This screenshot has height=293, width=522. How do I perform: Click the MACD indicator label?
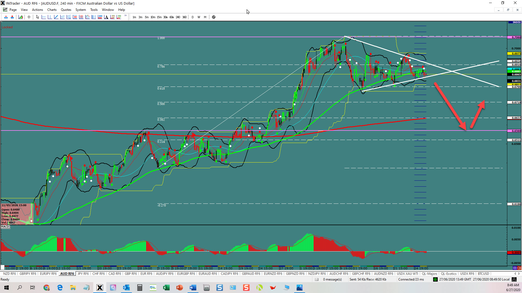[x=5, y=227]
